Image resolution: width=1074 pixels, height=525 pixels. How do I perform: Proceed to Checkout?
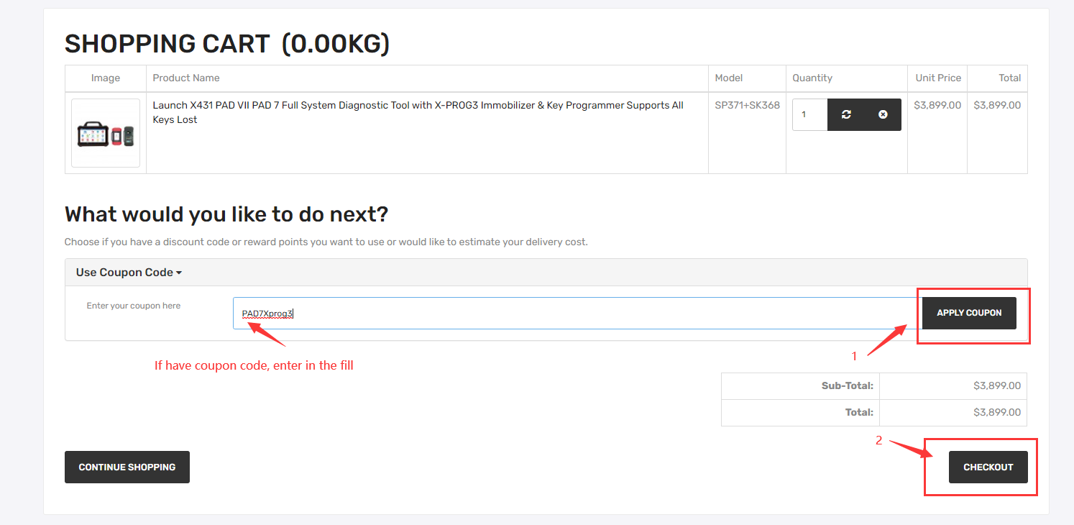pos(988,467)
